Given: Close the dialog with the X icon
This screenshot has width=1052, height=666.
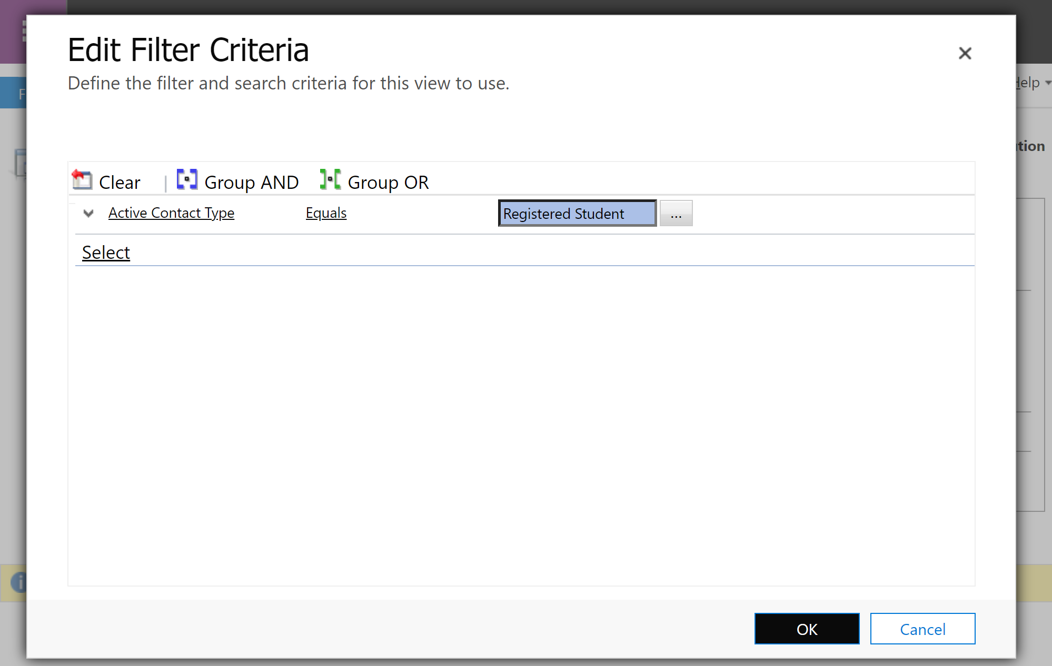Looking at the screenshot, I should pyautogui.click(x=965, y=53).
